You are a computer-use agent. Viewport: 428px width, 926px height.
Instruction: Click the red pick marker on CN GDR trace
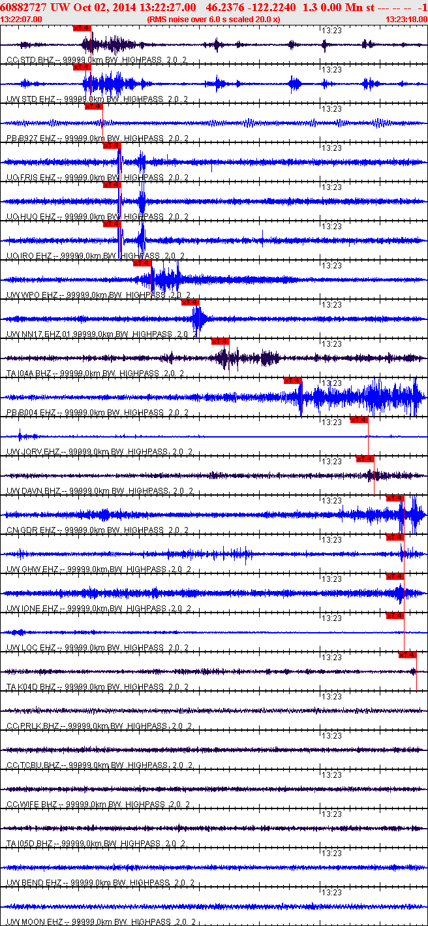tap(395, 498)
